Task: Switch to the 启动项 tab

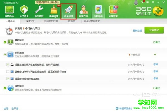Action: click(71, 21)
